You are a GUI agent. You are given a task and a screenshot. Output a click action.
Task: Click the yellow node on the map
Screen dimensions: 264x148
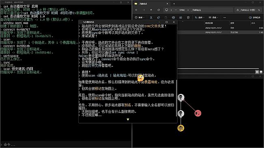180,128
